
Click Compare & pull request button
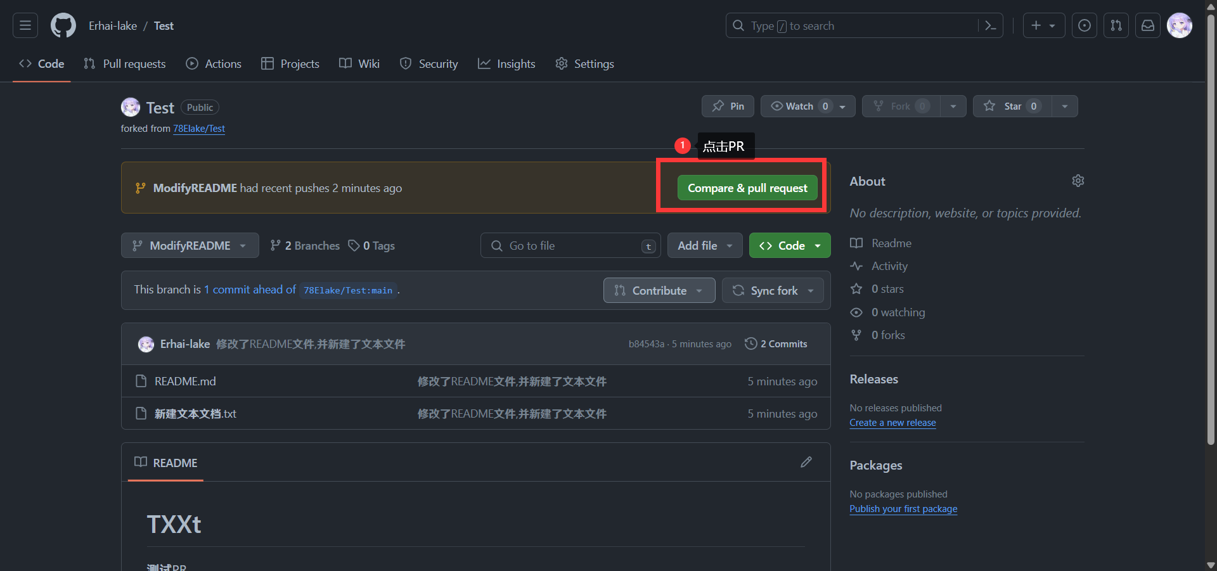click(747, 188)
